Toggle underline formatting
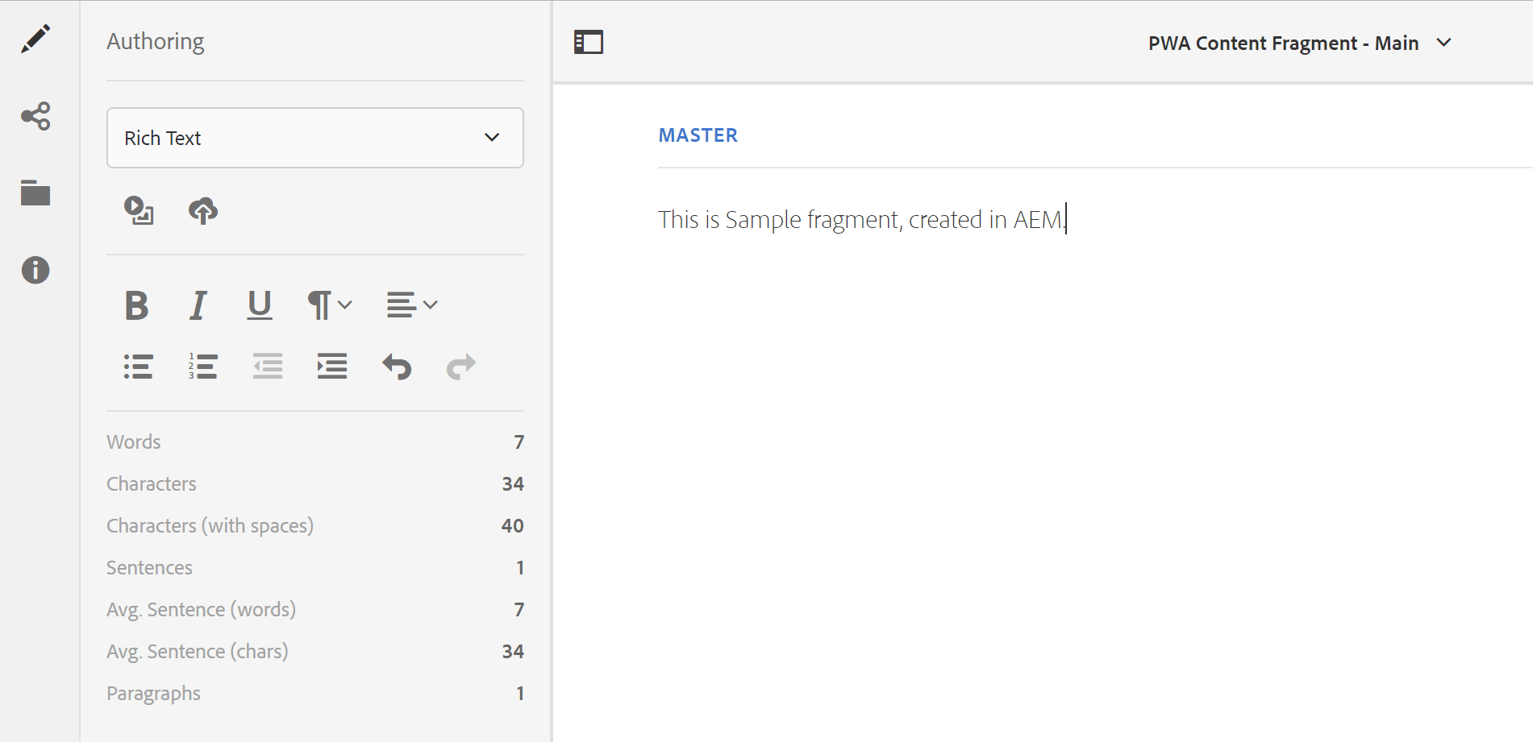Screen dimensions: 1533x742 click(x=259, y=305)
